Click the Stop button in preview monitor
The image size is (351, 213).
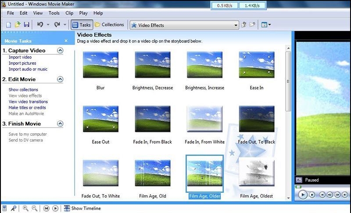pyautogui.click(x=312, y=195)
